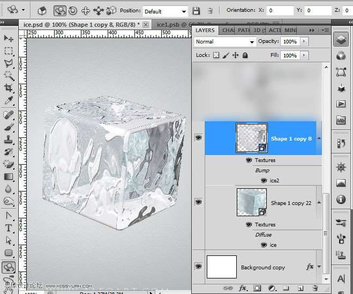Select the Blur tool
The height and width of the screenshot is (294, 353).
point(9,189)
